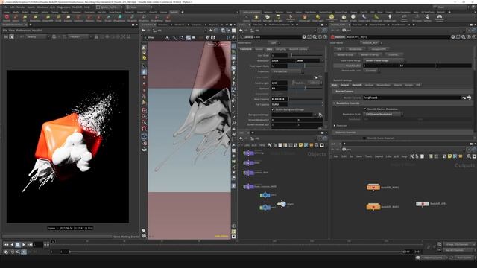Click the Camera shelf tool icon

(246, 18)
